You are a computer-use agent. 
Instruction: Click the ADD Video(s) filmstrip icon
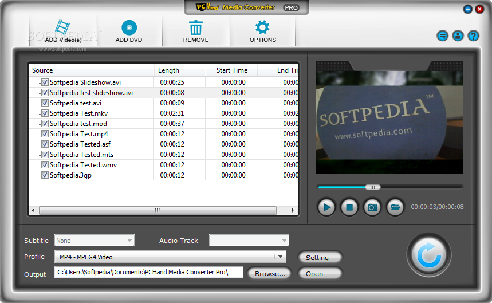click(62, 27)
